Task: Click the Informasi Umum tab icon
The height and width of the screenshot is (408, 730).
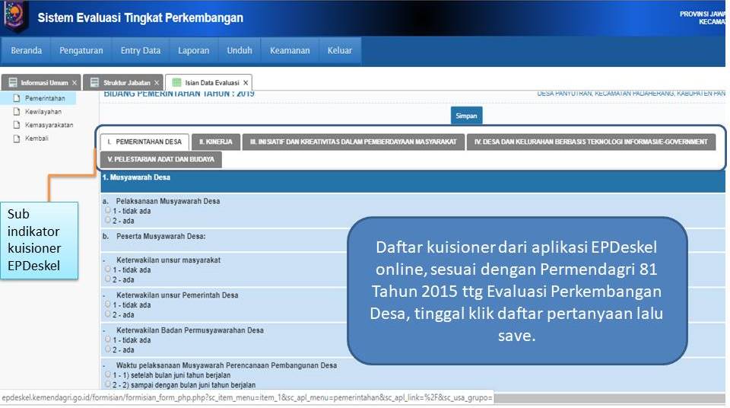Action: 13,82
